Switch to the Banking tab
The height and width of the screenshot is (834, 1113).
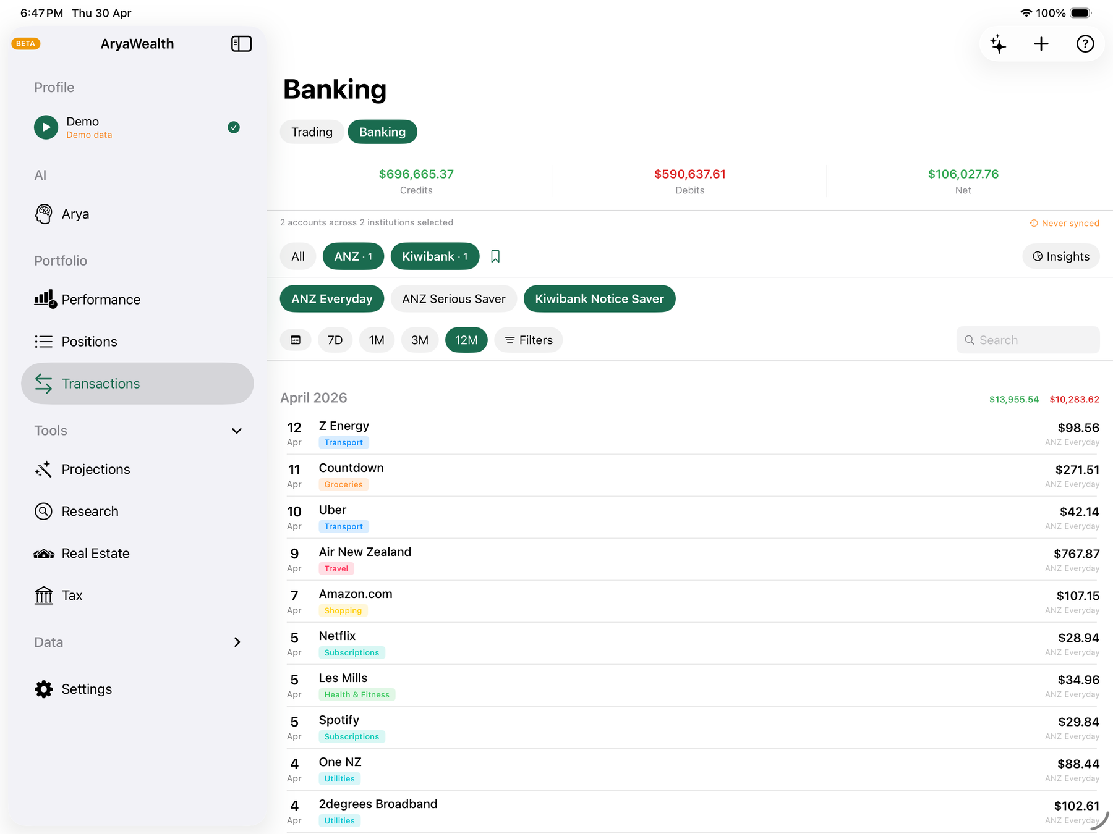382,132
